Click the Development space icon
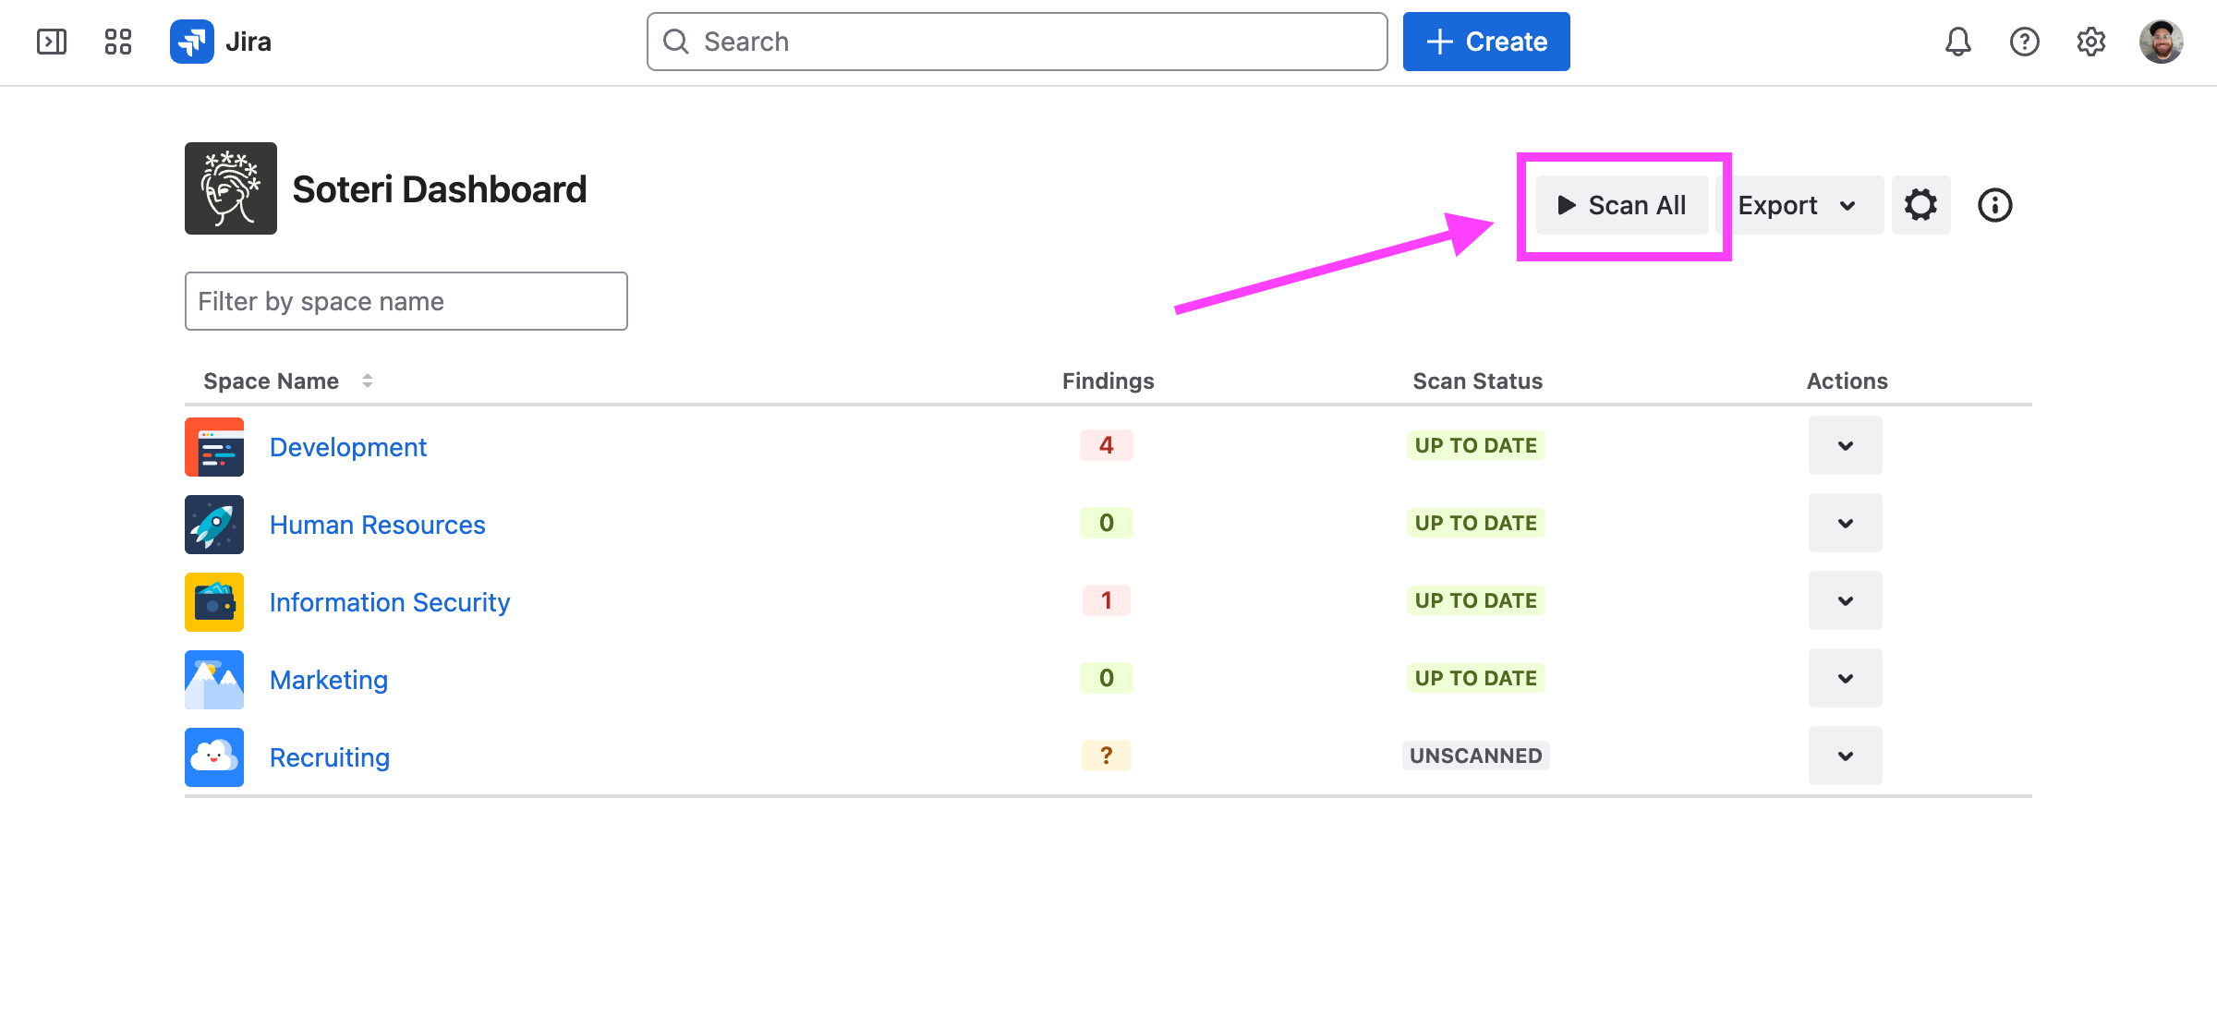Image resolution: width=2217 pixels, height=1016 pixels. pyautogui.click(x=214, y=447)
